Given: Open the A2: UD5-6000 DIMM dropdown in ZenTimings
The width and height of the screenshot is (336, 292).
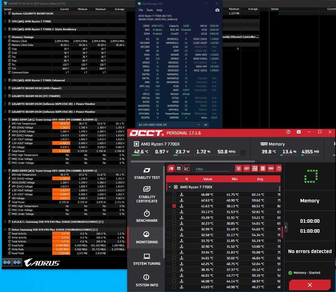Looking at the screenshot, I should pyautogui.click(x=169, y=124).
